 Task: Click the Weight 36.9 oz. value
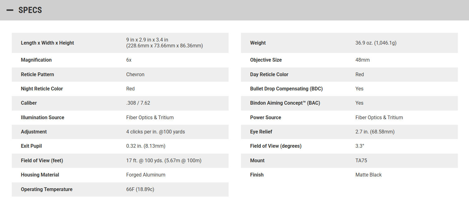click(x=376, y=43)
